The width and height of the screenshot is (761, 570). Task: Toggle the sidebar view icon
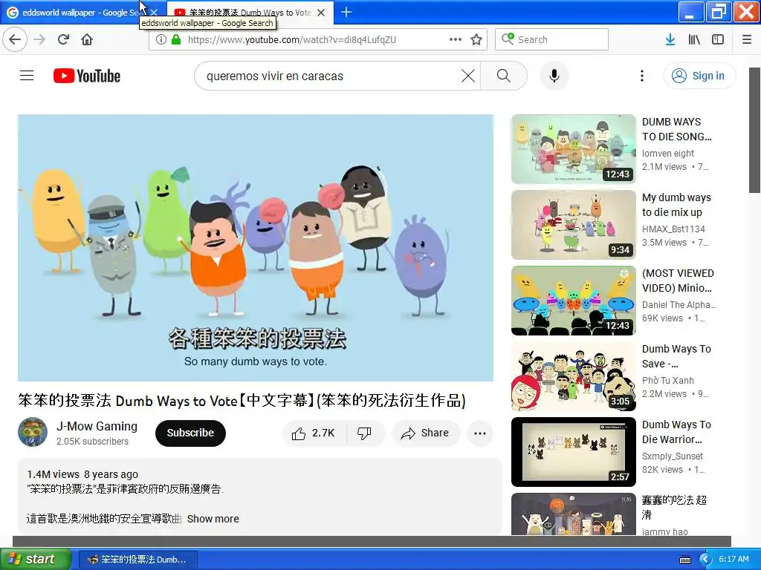tap(718, 39)
